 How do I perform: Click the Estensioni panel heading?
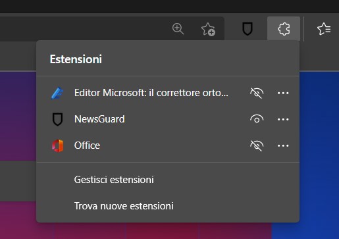(x=76, y=59)
